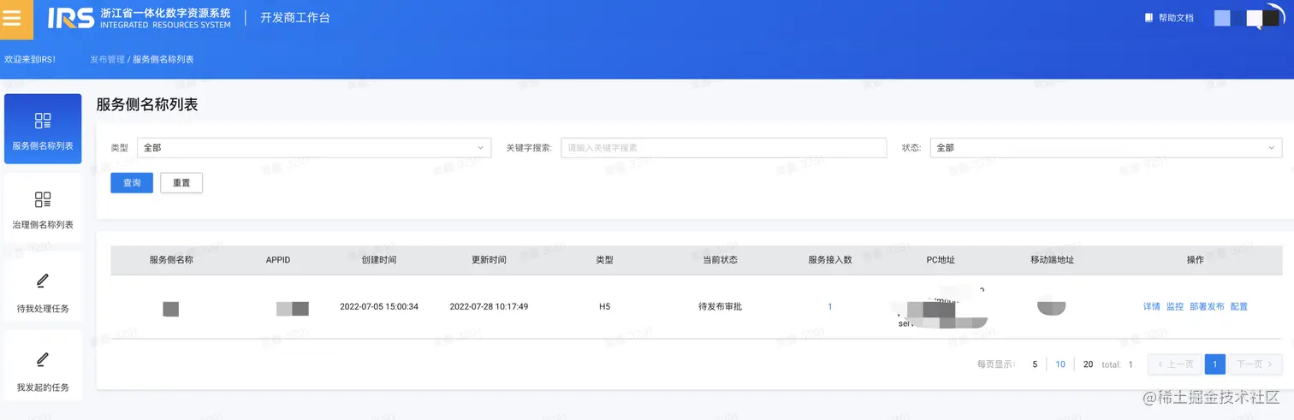
Task: Expand the 类型 dropdown
Action: (x=314, y=148)
